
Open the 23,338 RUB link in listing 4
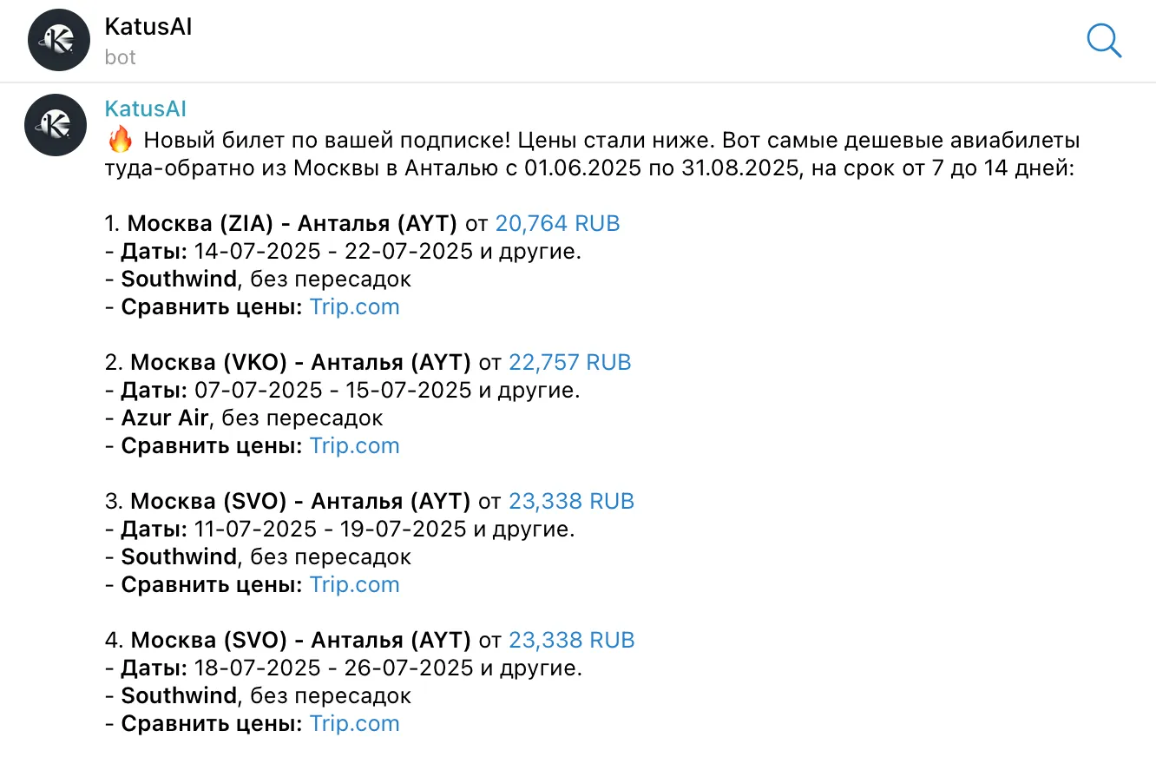click(x=571, y=640)
